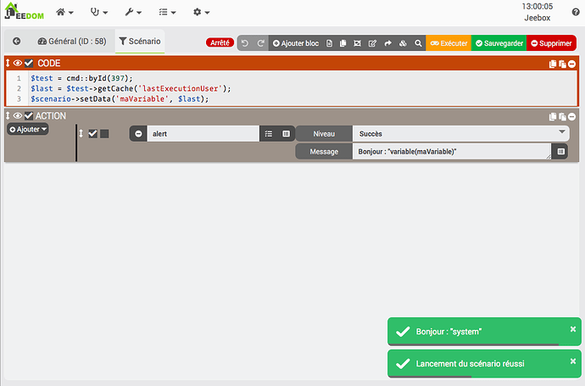Screen dimensions: 585x386
Task: Select a command via table icon after alert
Action: (286, 134)
